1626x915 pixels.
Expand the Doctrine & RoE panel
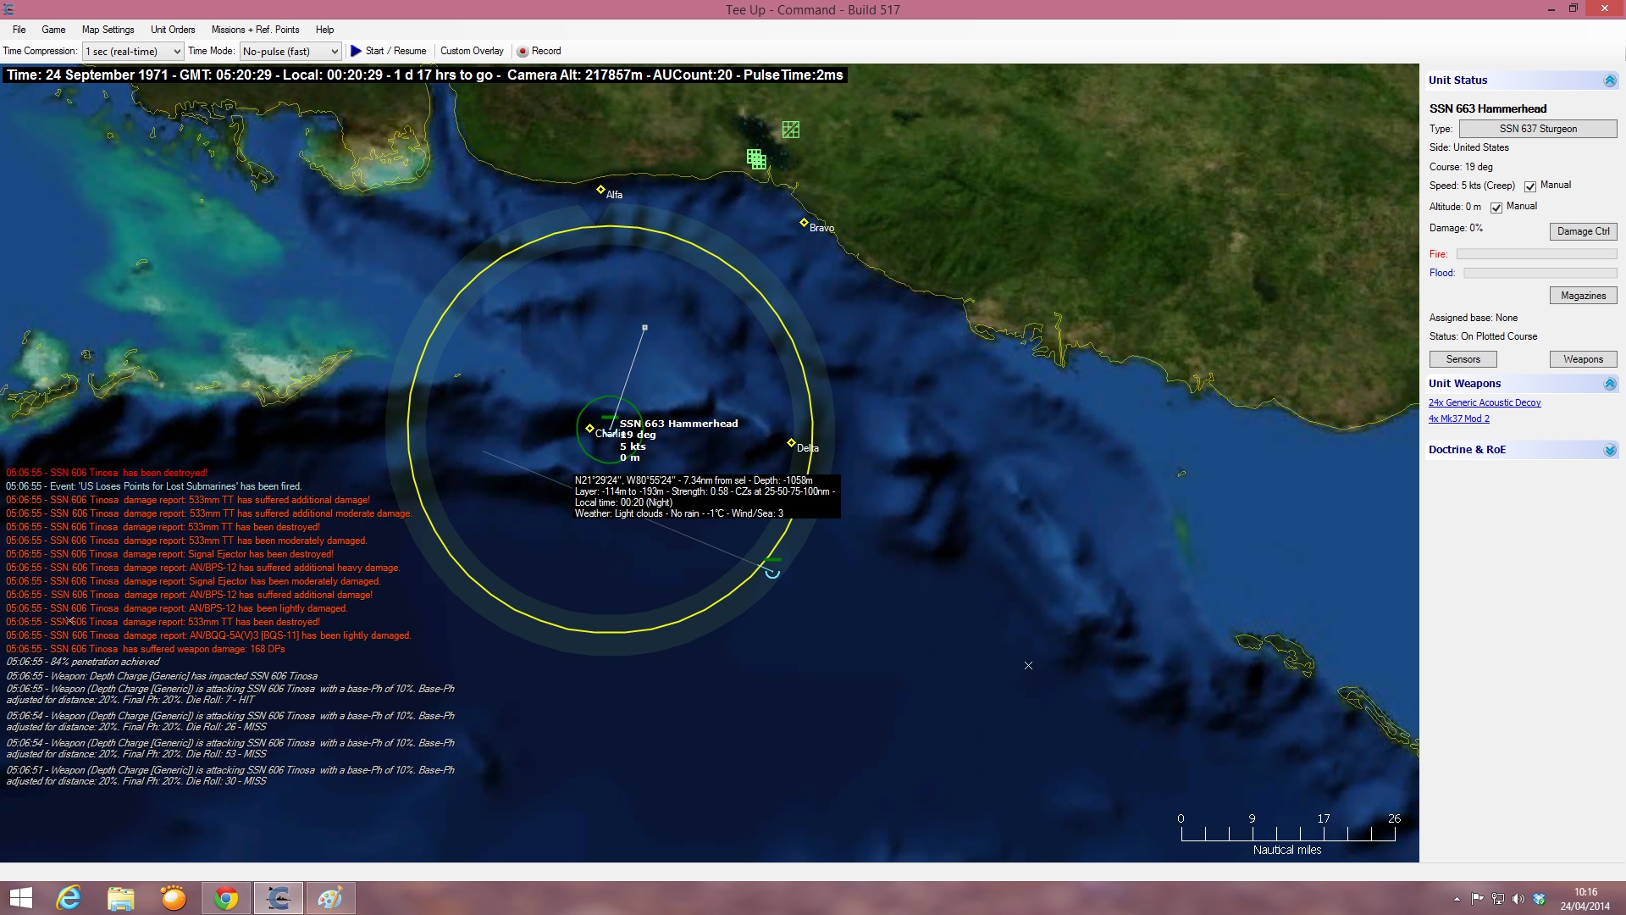[x=1610, y=450]
